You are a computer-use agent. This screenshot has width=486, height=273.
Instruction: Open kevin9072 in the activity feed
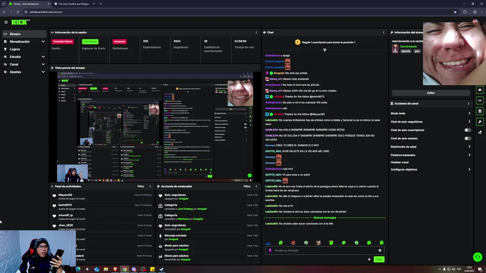(65, 205)
